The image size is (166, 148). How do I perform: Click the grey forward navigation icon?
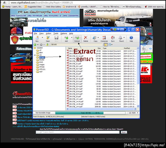(x=41, y=45)
